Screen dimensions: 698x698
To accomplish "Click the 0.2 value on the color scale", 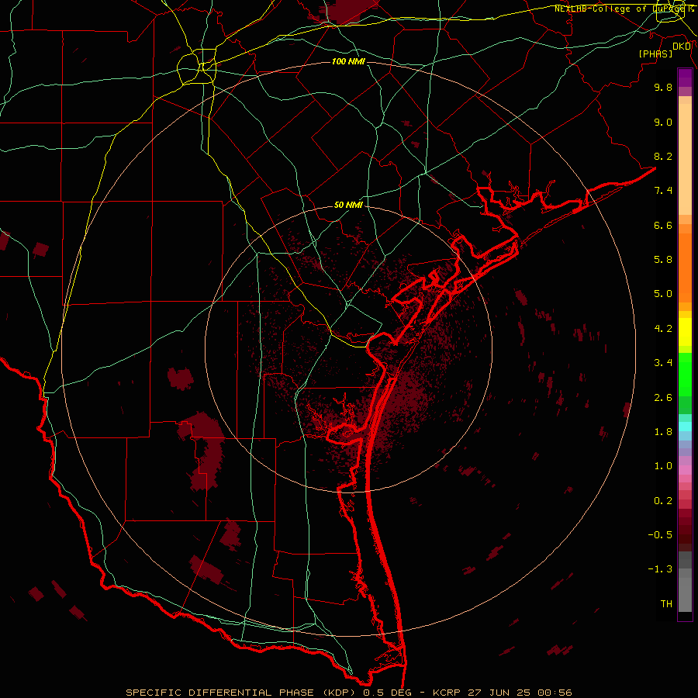I will (x=663, y=501).
